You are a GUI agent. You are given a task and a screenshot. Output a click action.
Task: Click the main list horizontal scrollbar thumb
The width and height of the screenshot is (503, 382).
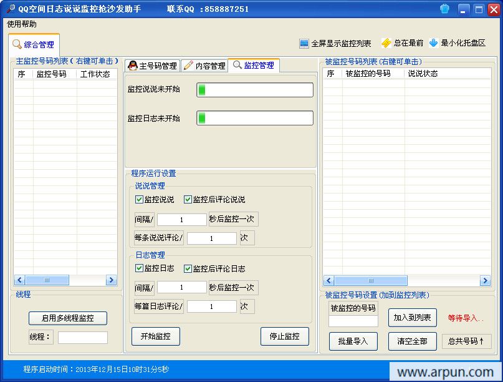click(x=47, y=280)
